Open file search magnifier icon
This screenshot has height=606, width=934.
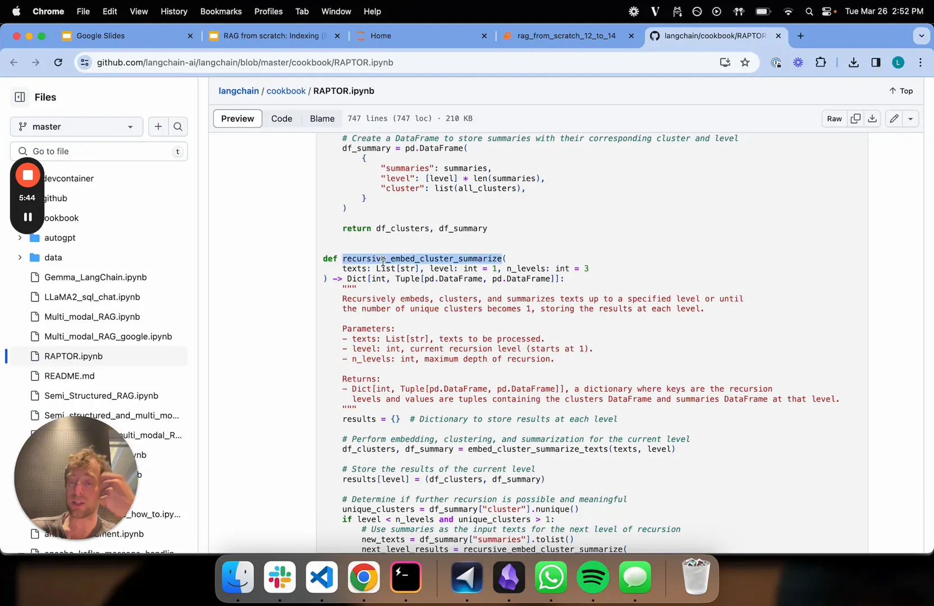pyautogui.click(x=178, y=127)
